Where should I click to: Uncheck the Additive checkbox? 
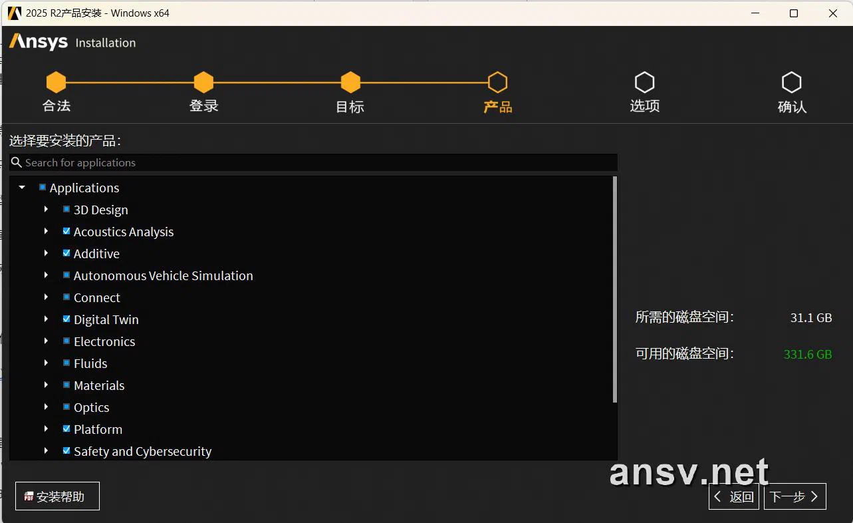pos(66,254)
